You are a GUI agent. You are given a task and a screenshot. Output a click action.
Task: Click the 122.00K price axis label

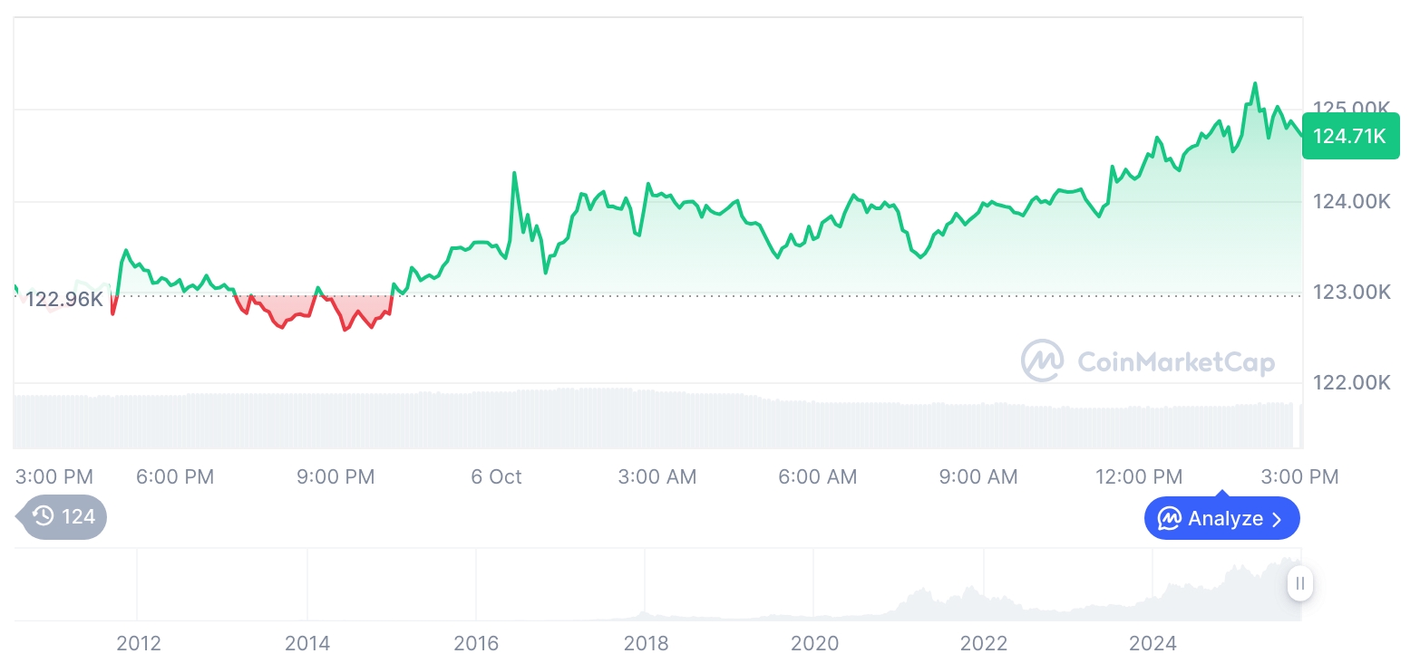[x=1351, y=383]
